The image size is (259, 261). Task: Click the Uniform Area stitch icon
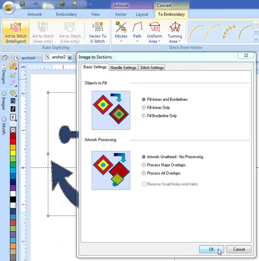pyautogui.click(x=154, y=27)
